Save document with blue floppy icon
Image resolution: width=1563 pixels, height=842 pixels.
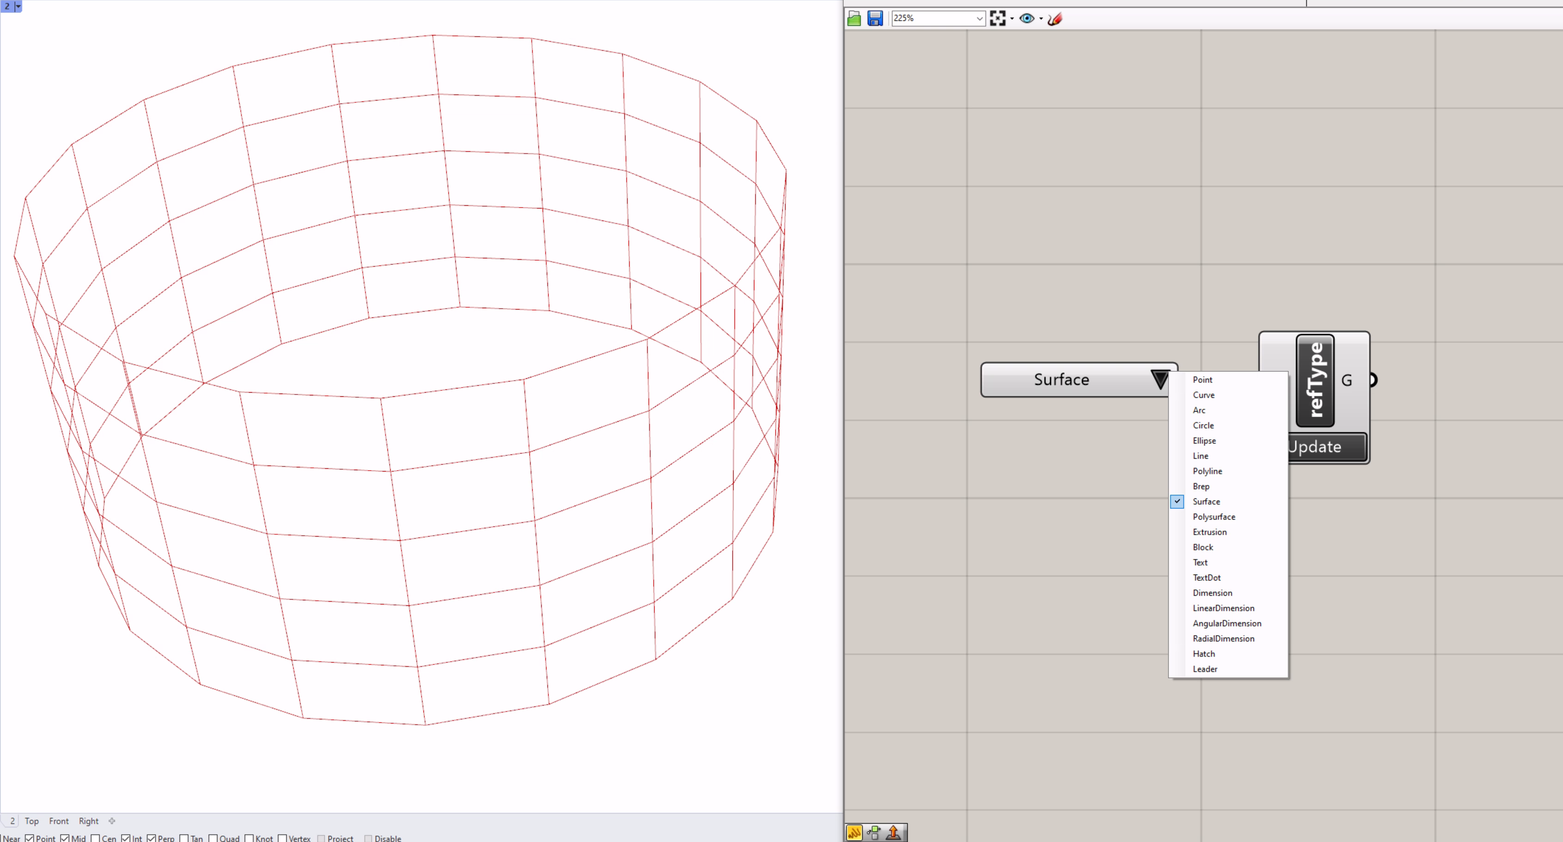coord(874,18)
